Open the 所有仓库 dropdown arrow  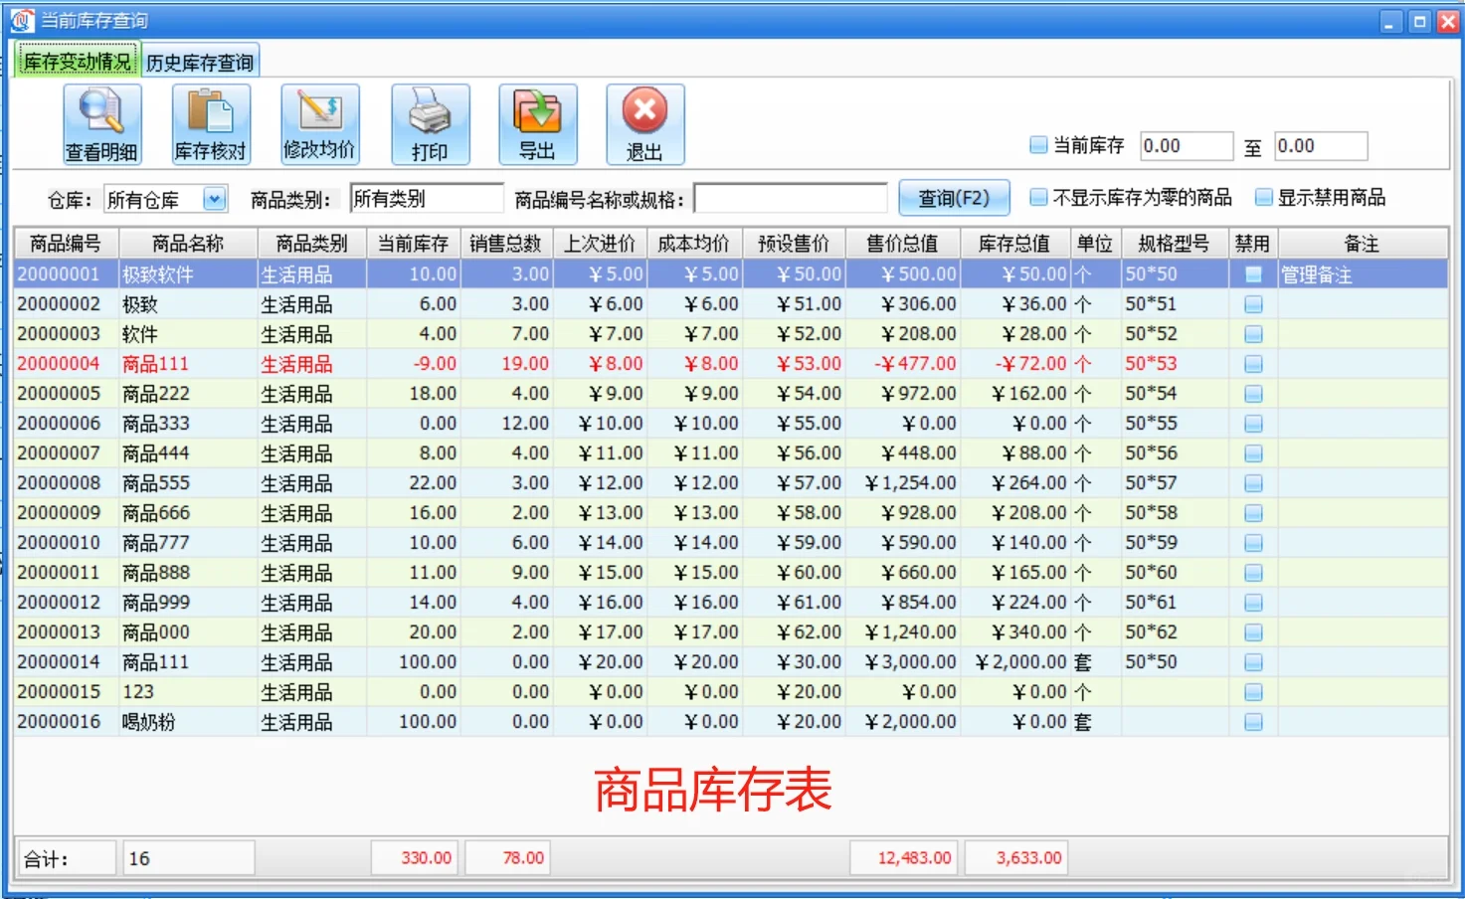click(215, 198)
